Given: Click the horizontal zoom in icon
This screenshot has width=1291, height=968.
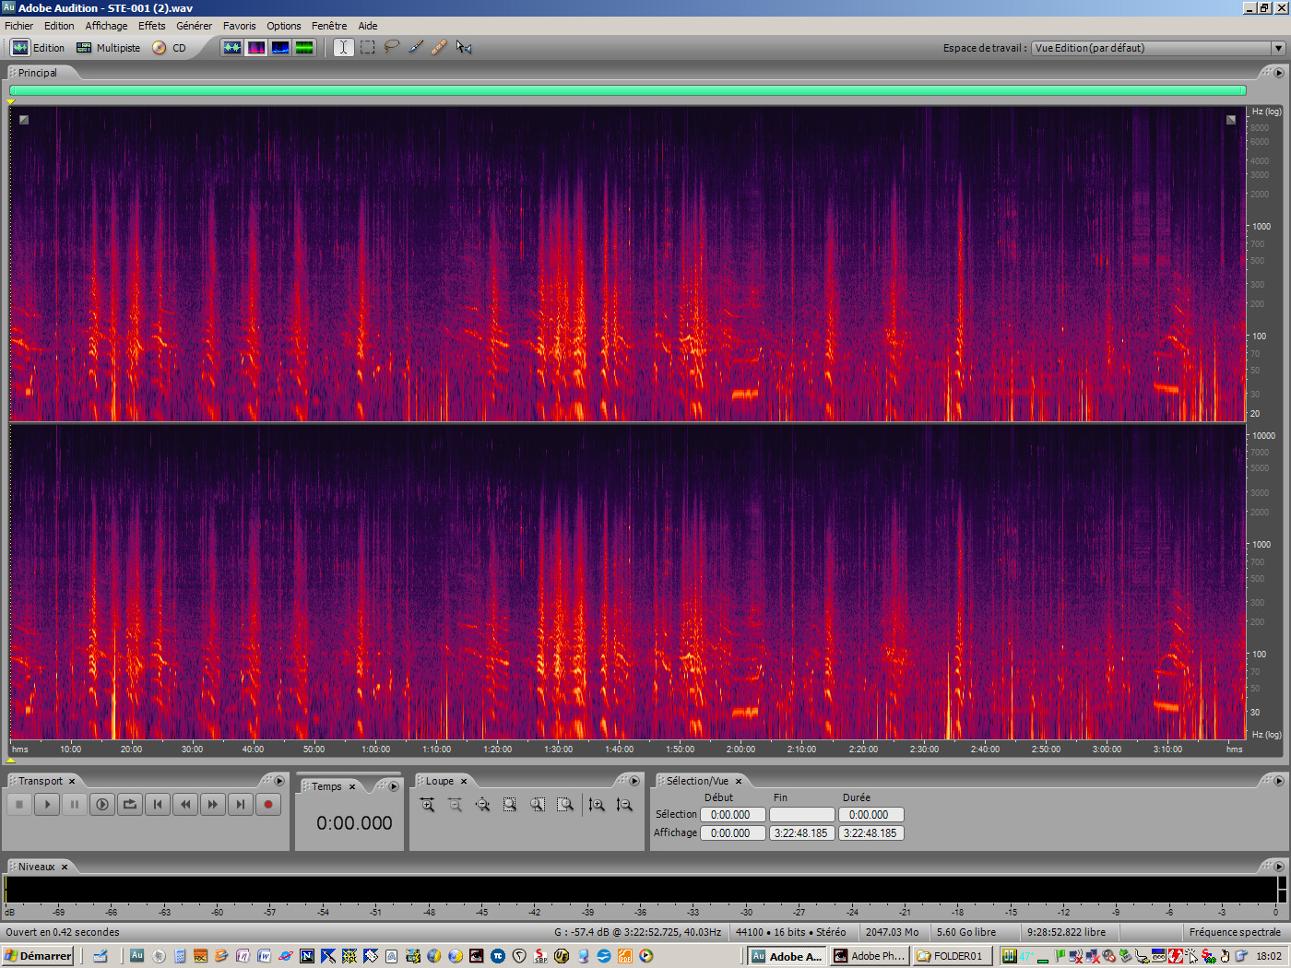Looking at the screenshot, I should 428,804.
